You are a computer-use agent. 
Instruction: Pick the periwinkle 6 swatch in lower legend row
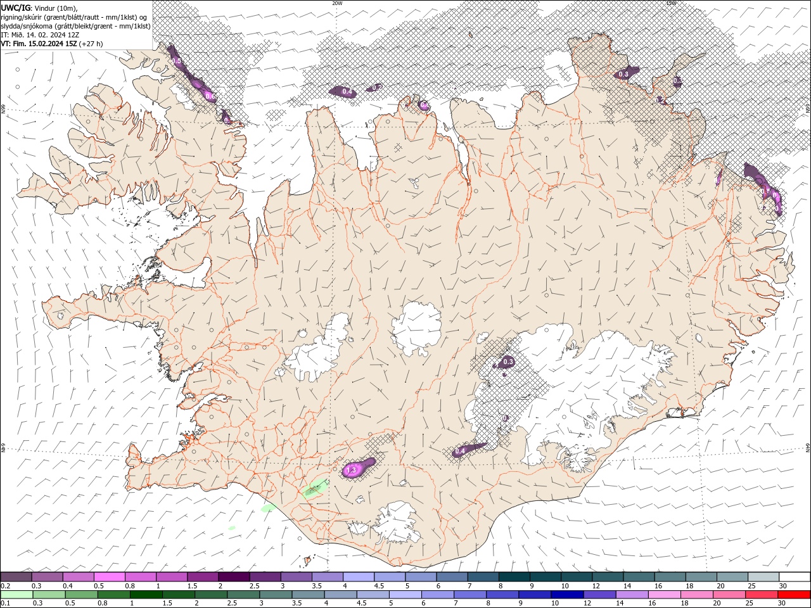click(437, 595)
